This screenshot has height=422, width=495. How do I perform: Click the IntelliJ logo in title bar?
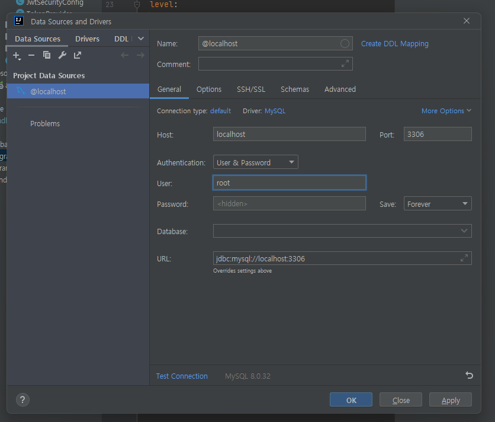(19, 21)
